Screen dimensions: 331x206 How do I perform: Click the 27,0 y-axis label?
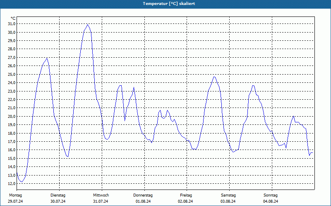click(x=12, y=57)
